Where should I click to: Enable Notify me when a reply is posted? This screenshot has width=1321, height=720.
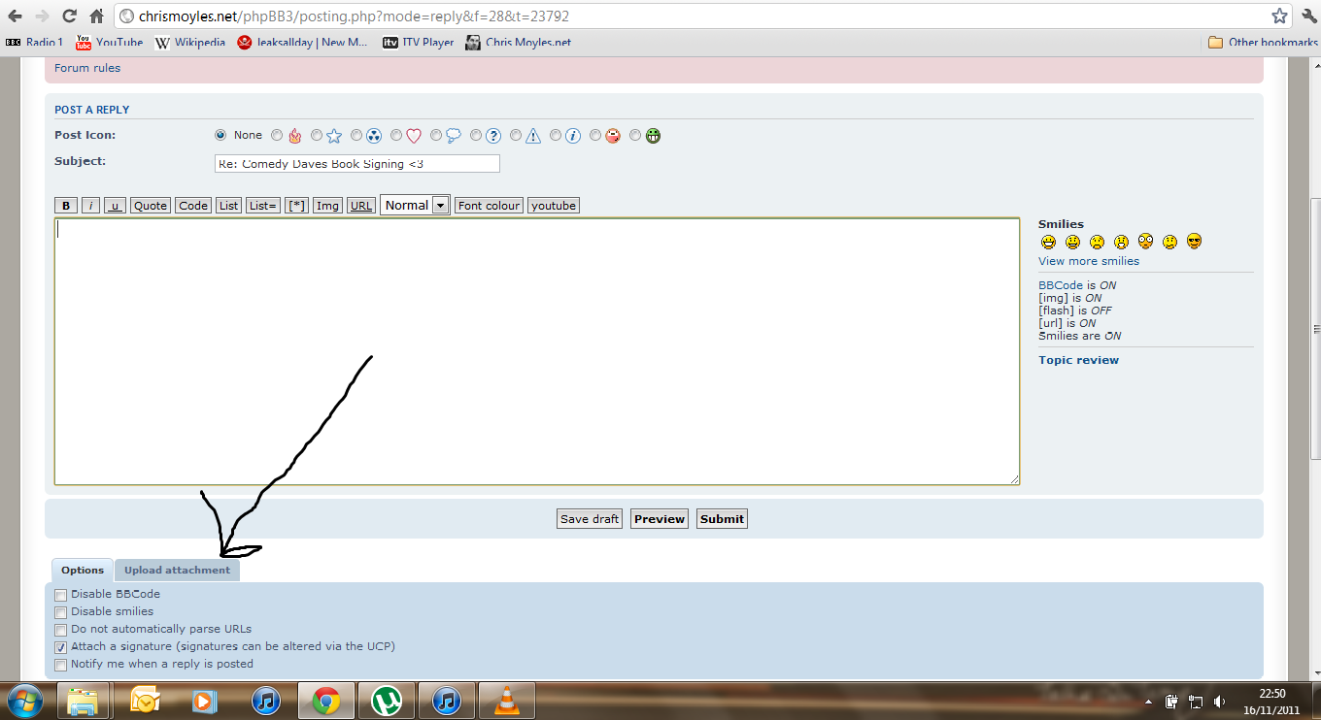tap(61, 665)
